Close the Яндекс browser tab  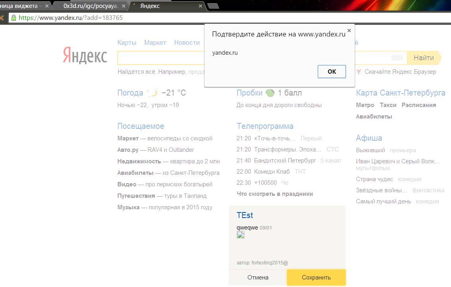pos(200,6)
